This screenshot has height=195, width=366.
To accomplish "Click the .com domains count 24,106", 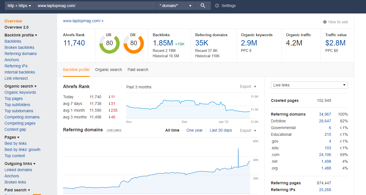I will tap(325, 155).
